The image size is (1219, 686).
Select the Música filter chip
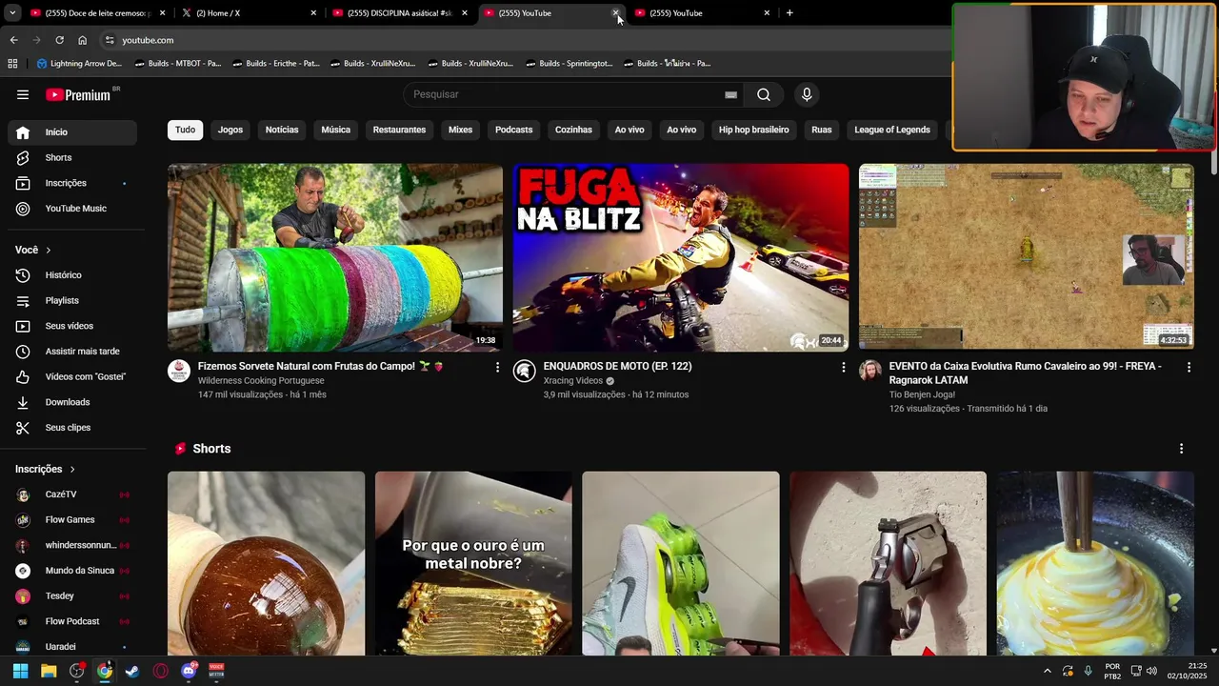point(335,130)
